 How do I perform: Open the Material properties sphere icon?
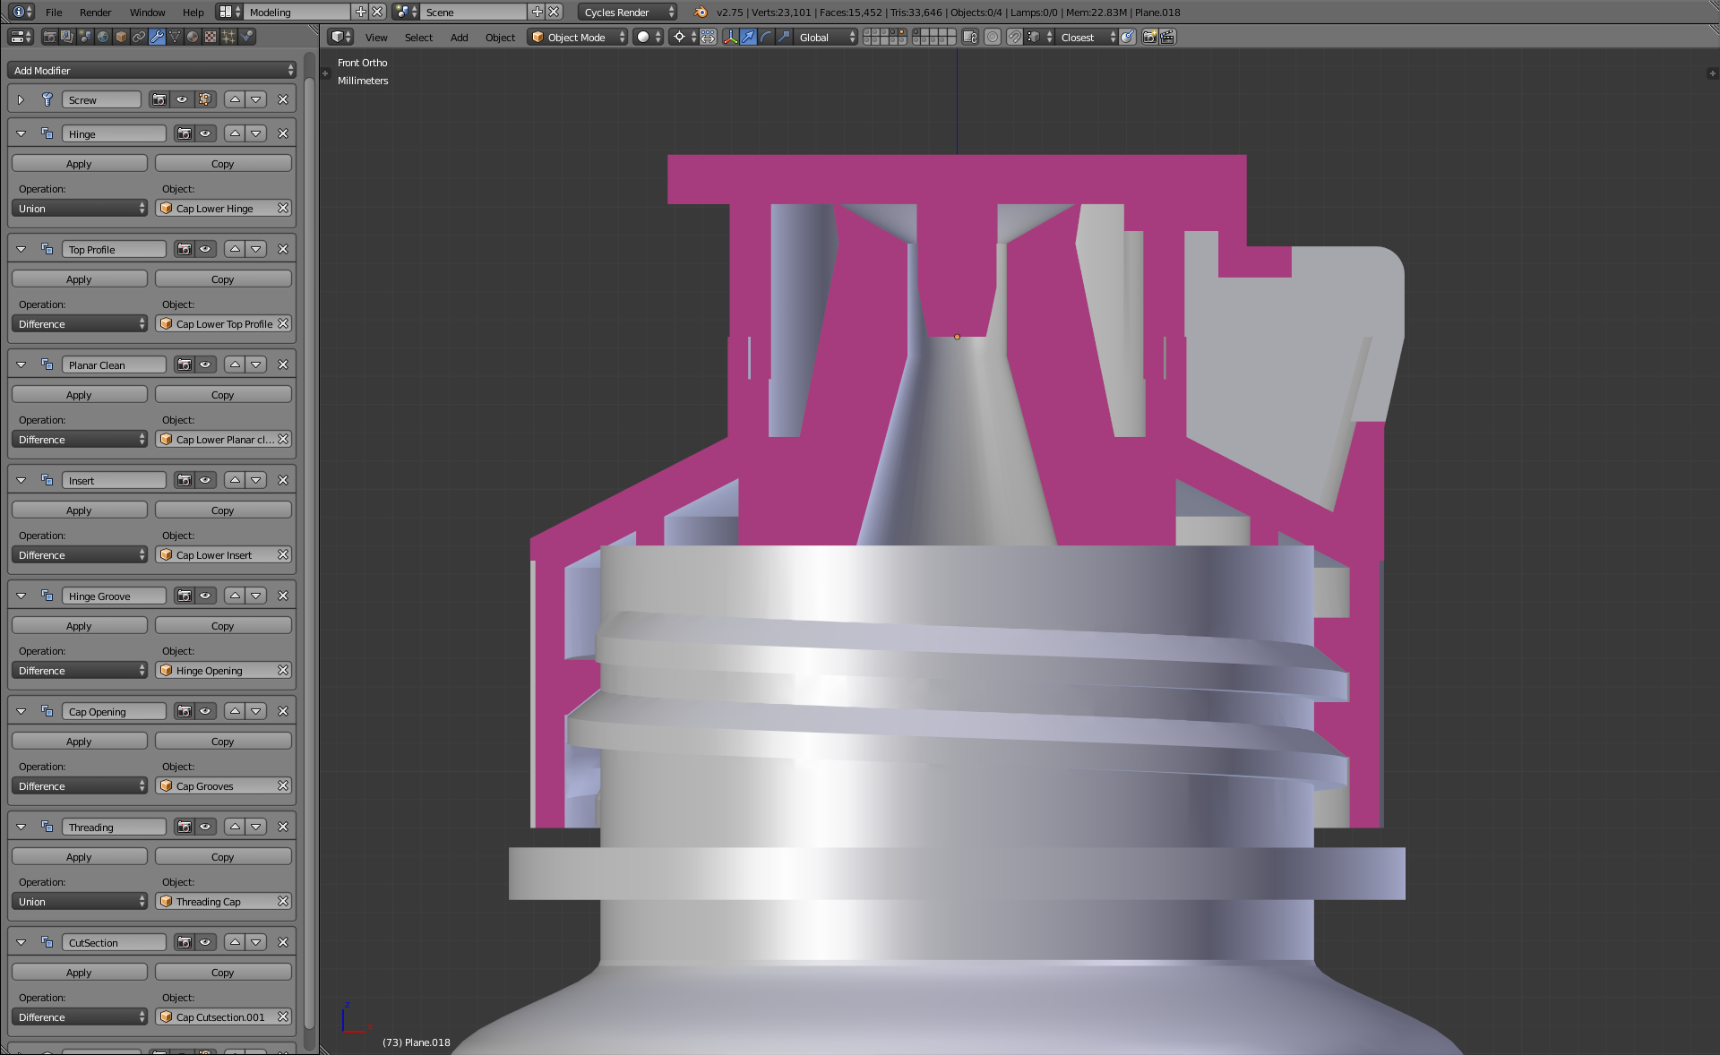pos(193,37)
